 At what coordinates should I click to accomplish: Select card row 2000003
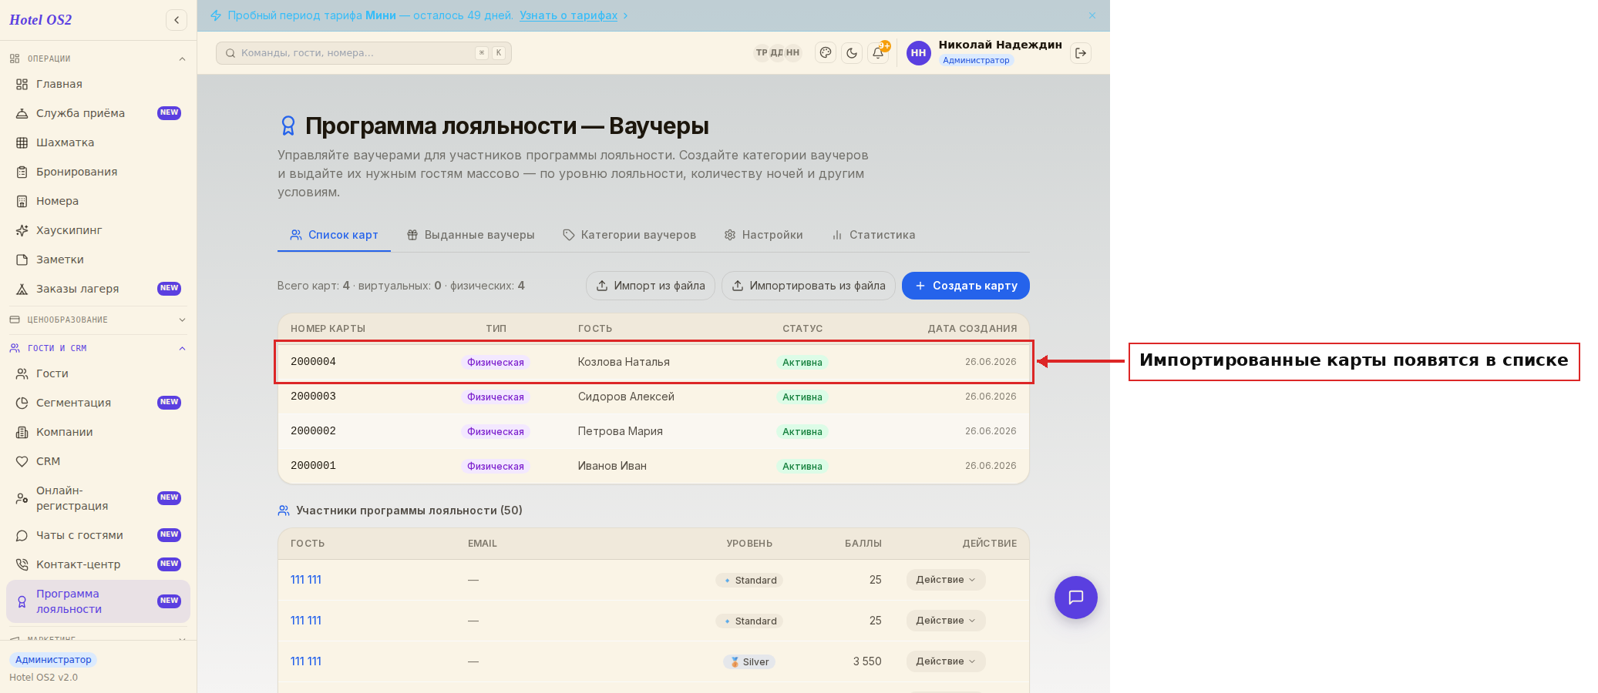click(x=654, y=397)
